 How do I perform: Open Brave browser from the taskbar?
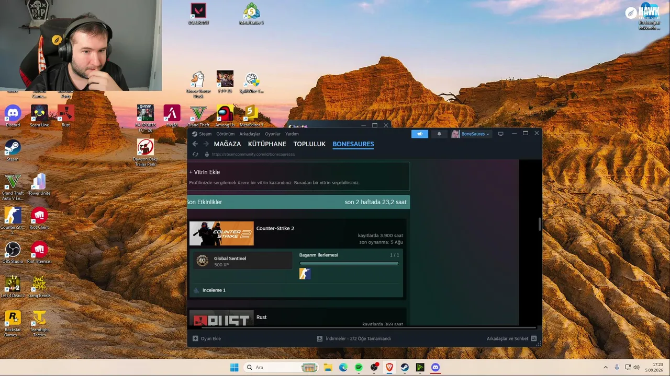coord(389,368)
